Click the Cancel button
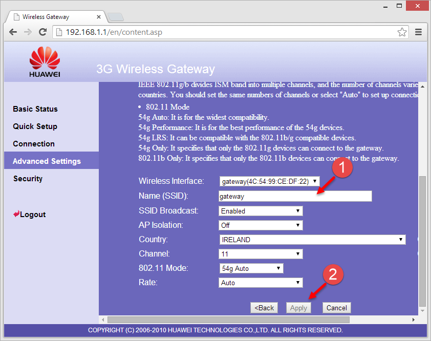Viewport: 431px width, 341px height. (x=336, y=308)
